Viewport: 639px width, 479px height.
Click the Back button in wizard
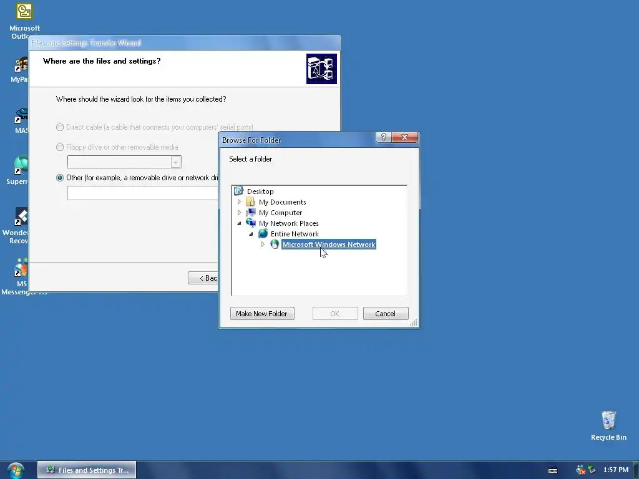click(203, 278)
